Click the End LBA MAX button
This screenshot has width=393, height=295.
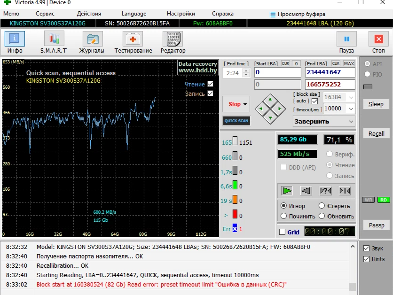[349, 63]
